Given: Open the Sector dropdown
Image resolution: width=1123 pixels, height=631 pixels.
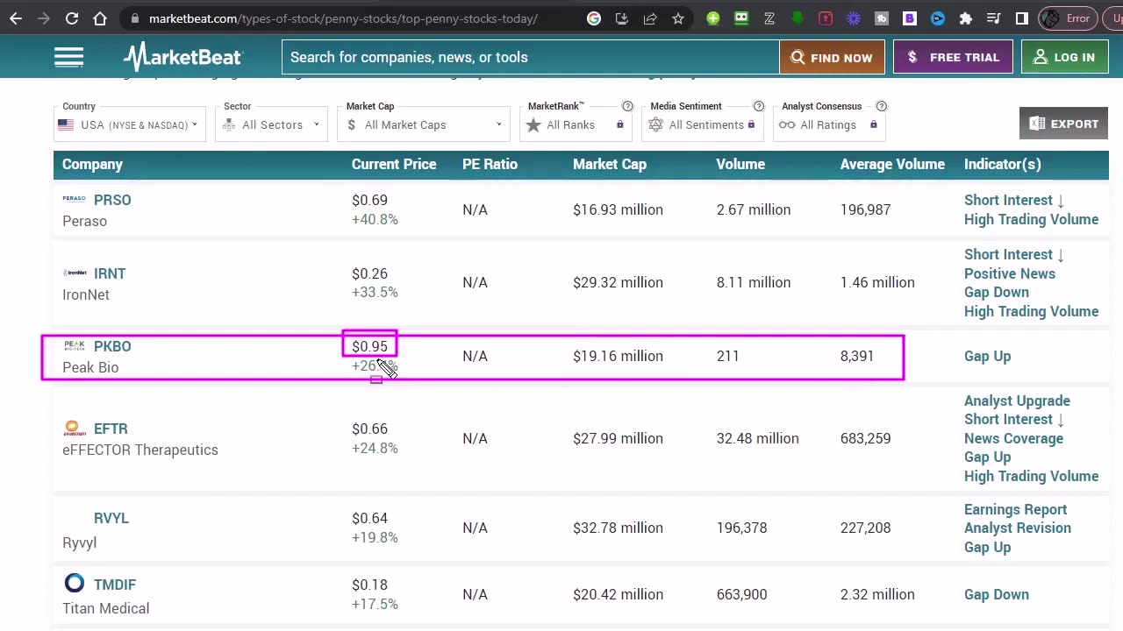Looking at the screenshot, I should (272, 124).
